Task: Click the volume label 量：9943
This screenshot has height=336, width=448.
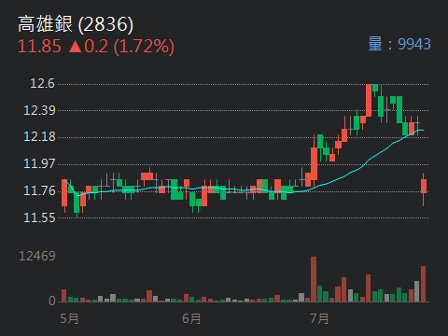Action: (x=399, y=44)
